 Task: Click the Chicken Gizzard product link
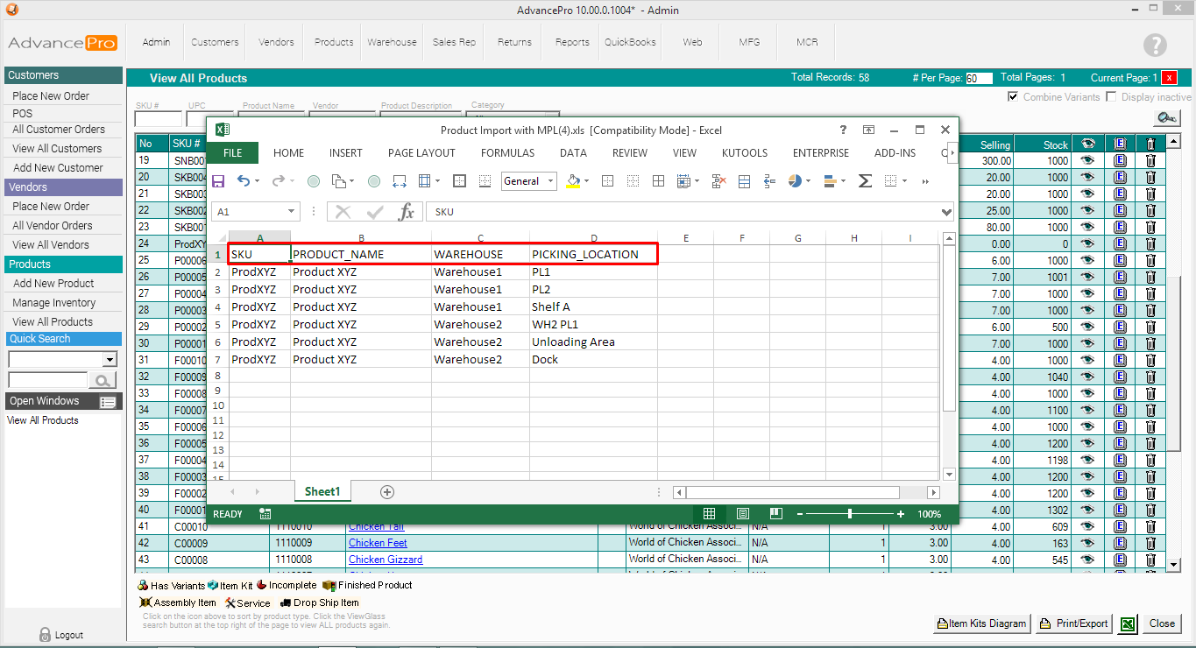tap(386, 560)
